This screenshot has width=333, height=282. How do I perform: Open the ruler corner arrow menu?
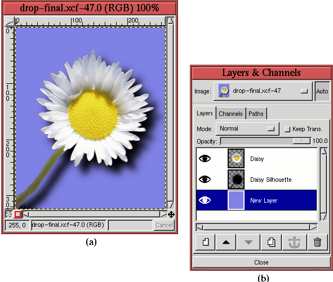(10, 21)
